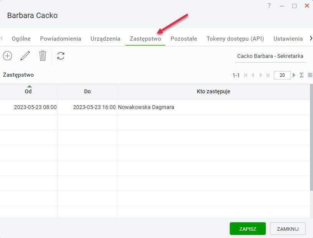
Task: Open the Cacko Barbara - Sekretarka position dropdown
Action: coord(270,56)
